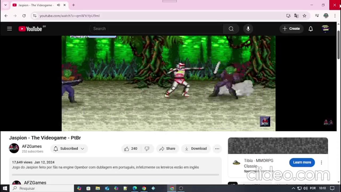This screenshot has height=192, width=341.
Task: Open a new browser tab
Action: point(74,5)
